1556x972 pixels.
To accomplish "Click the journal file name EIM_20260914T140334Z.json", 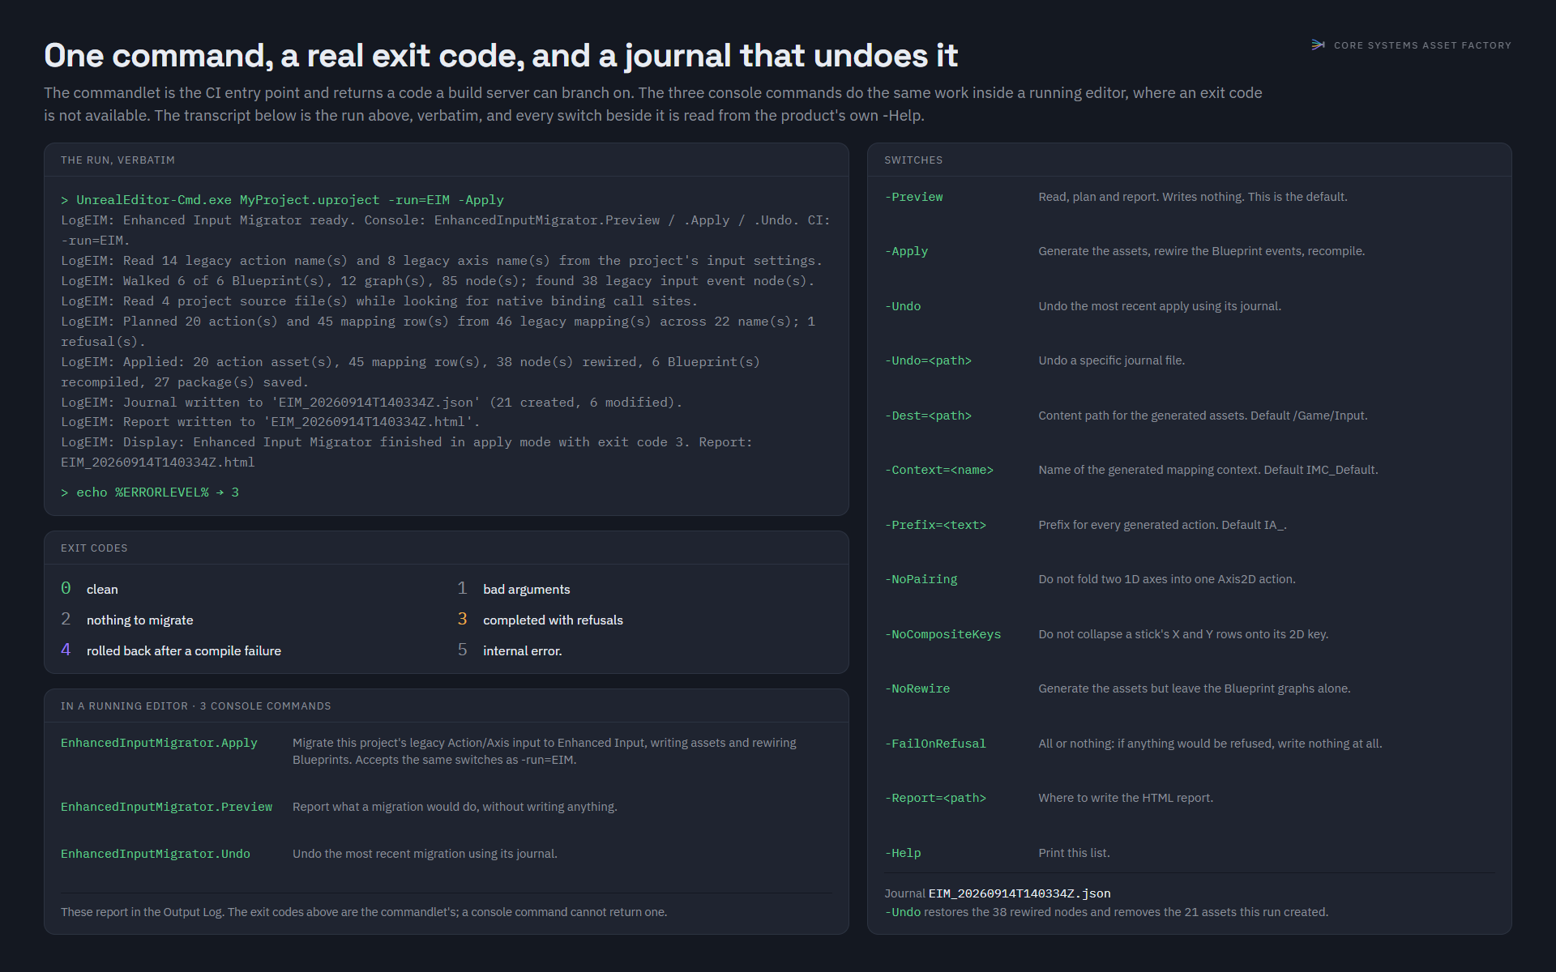I will 1020,894.
